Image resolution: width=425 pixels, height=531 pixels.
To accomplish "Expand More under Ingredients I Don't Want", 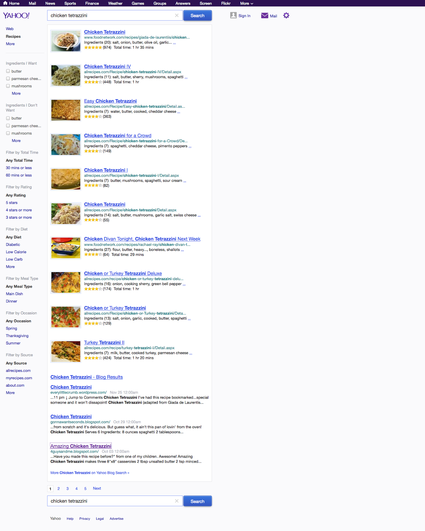I will 16,141.
